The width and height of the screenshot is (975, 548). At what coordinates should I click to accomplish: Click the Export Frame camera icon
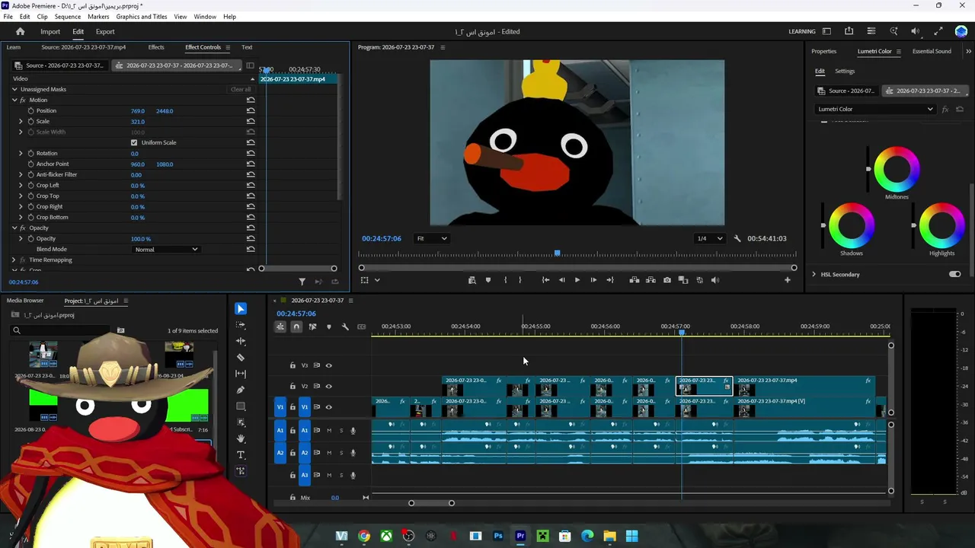[x=667, y=280]
